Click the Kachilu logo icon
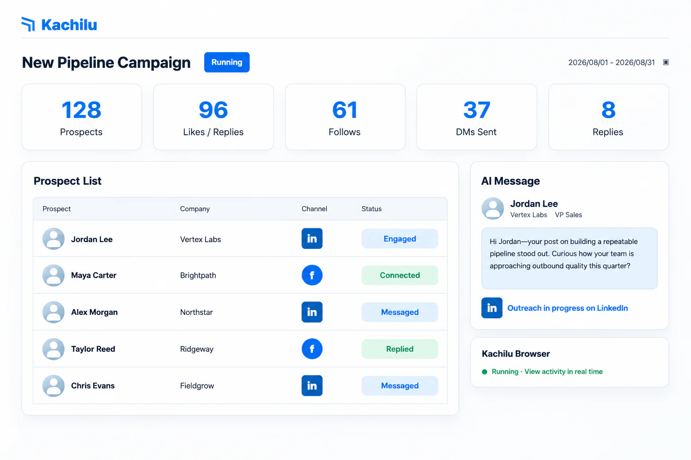This screenshot has width=691, height=460. click(x=28, y=24)
